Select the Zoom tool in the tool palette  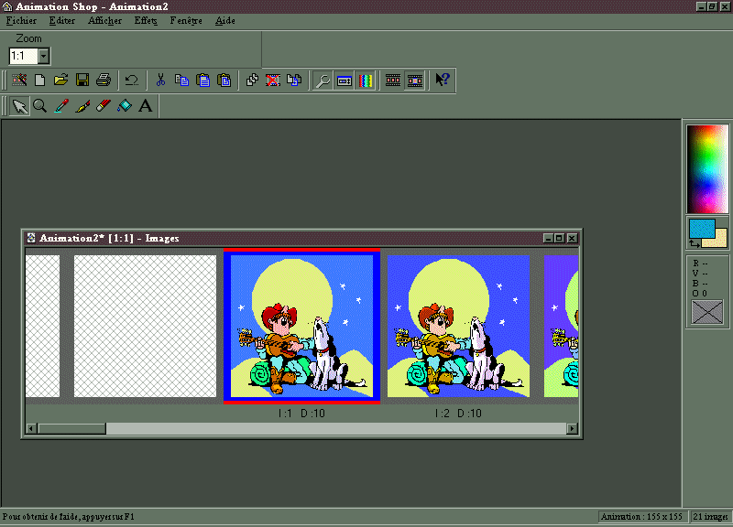40,106
